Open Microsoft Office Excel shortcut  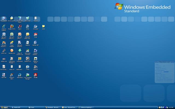point(12,36)
